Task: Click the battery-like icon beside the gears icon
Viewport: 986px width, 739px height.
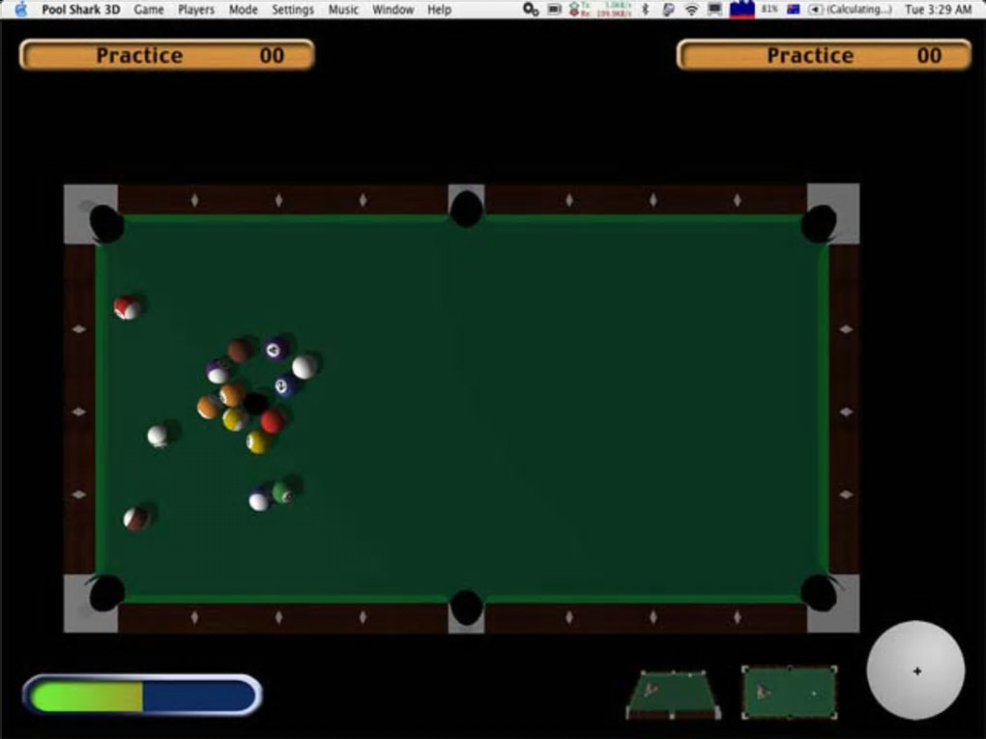Action: (554, 10)
